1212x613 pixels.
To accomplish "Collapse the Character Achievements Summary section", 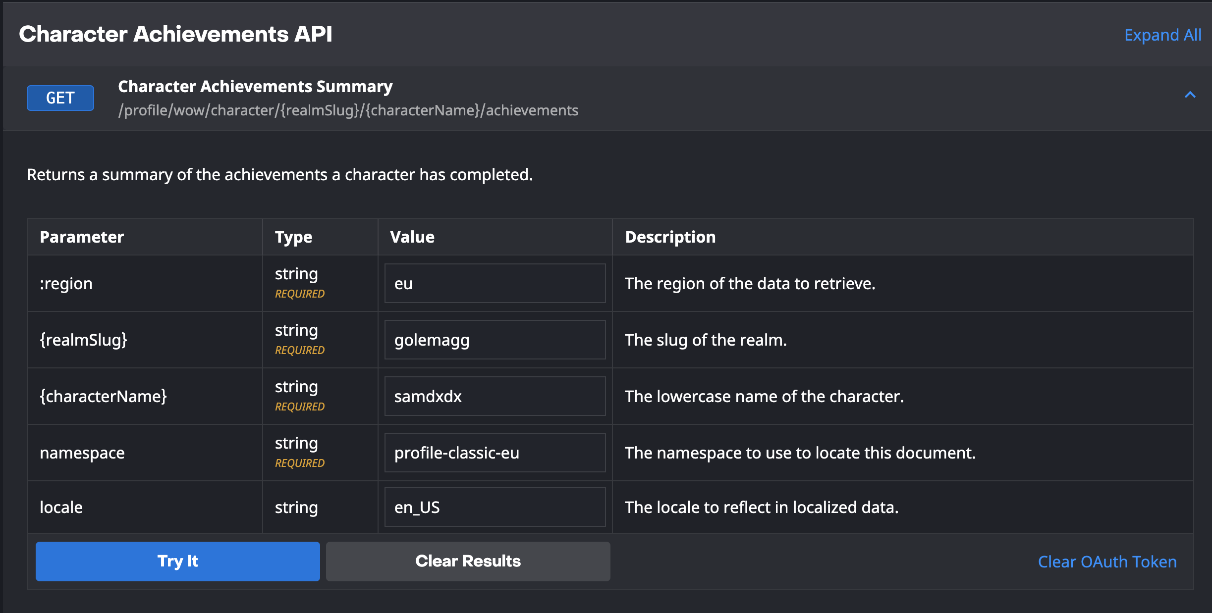I will pyautogui.click(x=1190, y=95).
